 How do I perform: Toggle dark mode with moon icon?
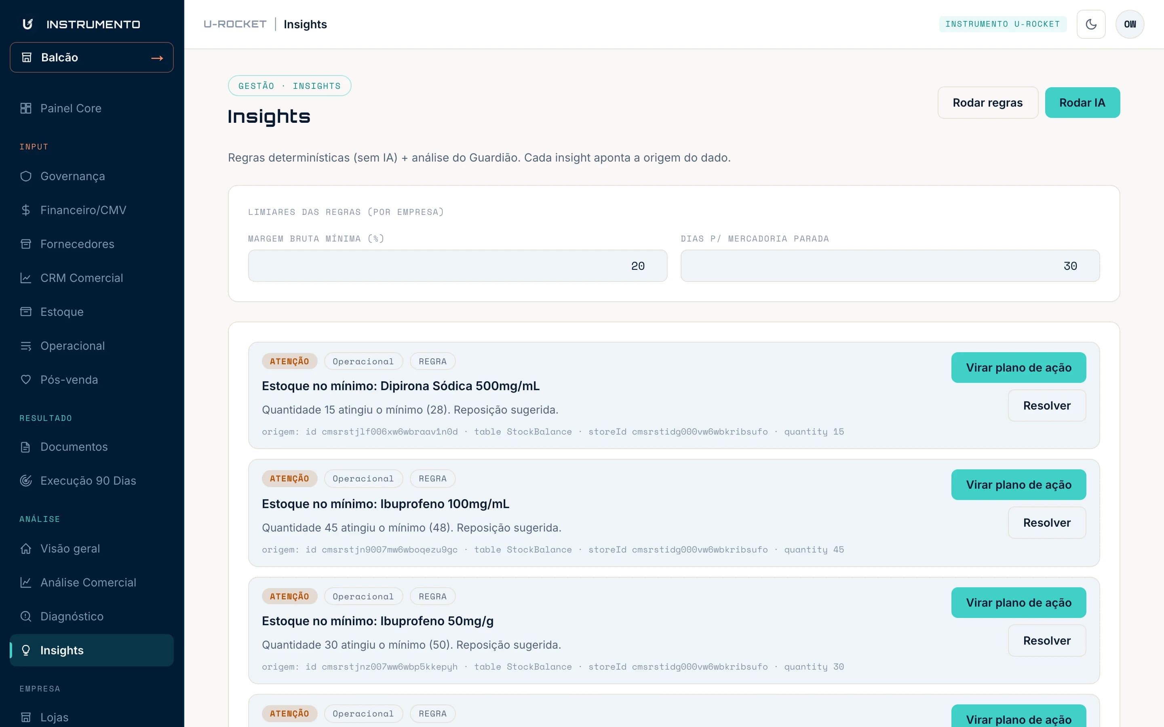point(1091,24)
